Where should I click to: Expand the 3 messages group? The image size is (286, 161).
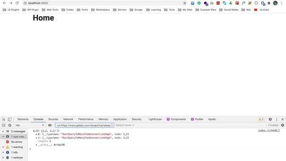click(x=3, y=131)
